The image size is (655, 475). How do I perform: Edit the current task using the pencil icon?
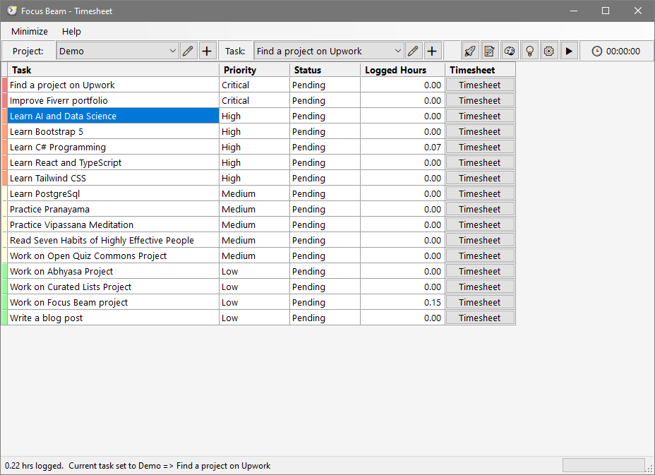(x=414, y=51)
